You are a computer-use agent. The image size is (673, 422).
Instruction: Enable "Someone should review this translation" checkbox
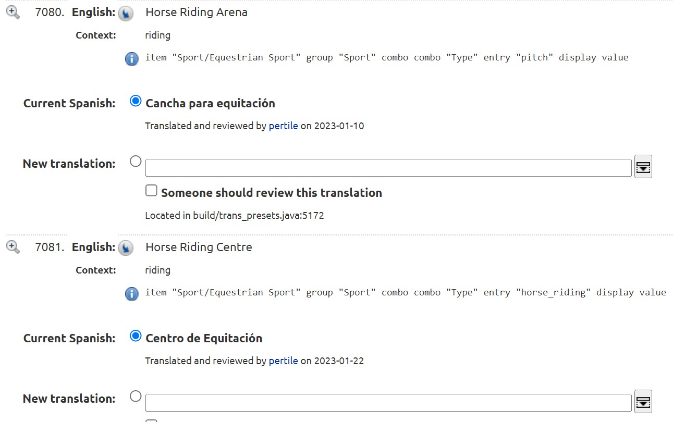pos(151,191)
